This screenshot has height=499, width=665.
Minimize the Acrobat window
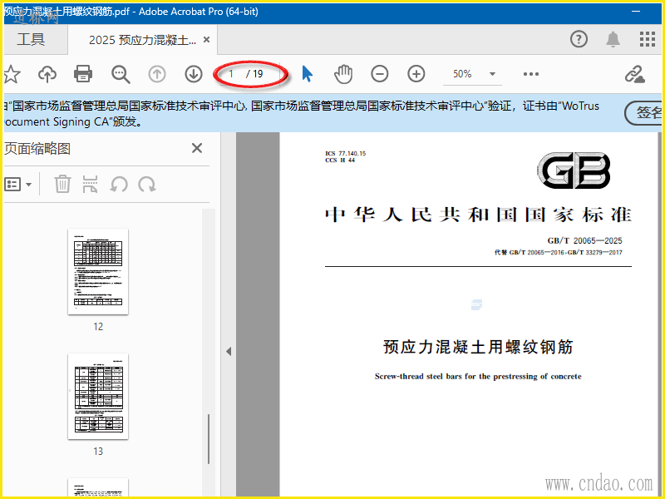(x=636, y=12)
